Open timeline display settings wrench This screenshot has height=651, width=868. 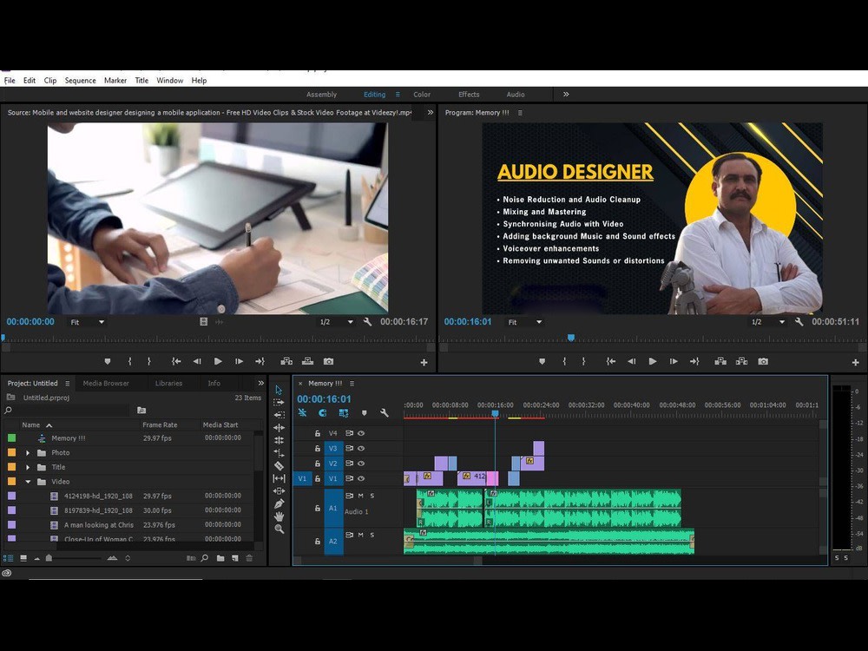385,413
